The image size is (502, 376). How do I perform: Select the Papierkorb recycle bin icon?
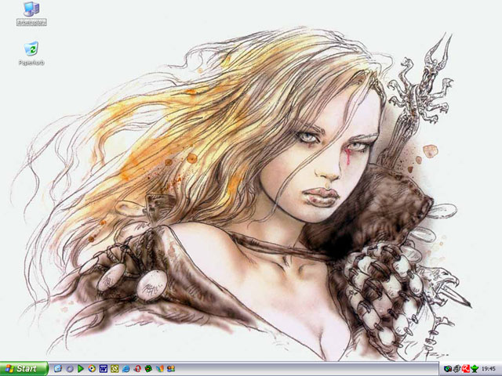point(31,53)
